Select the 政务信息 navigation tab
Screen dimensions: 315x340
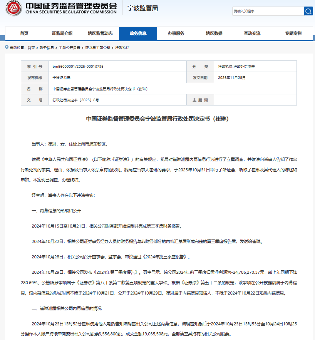click(138, 33)
